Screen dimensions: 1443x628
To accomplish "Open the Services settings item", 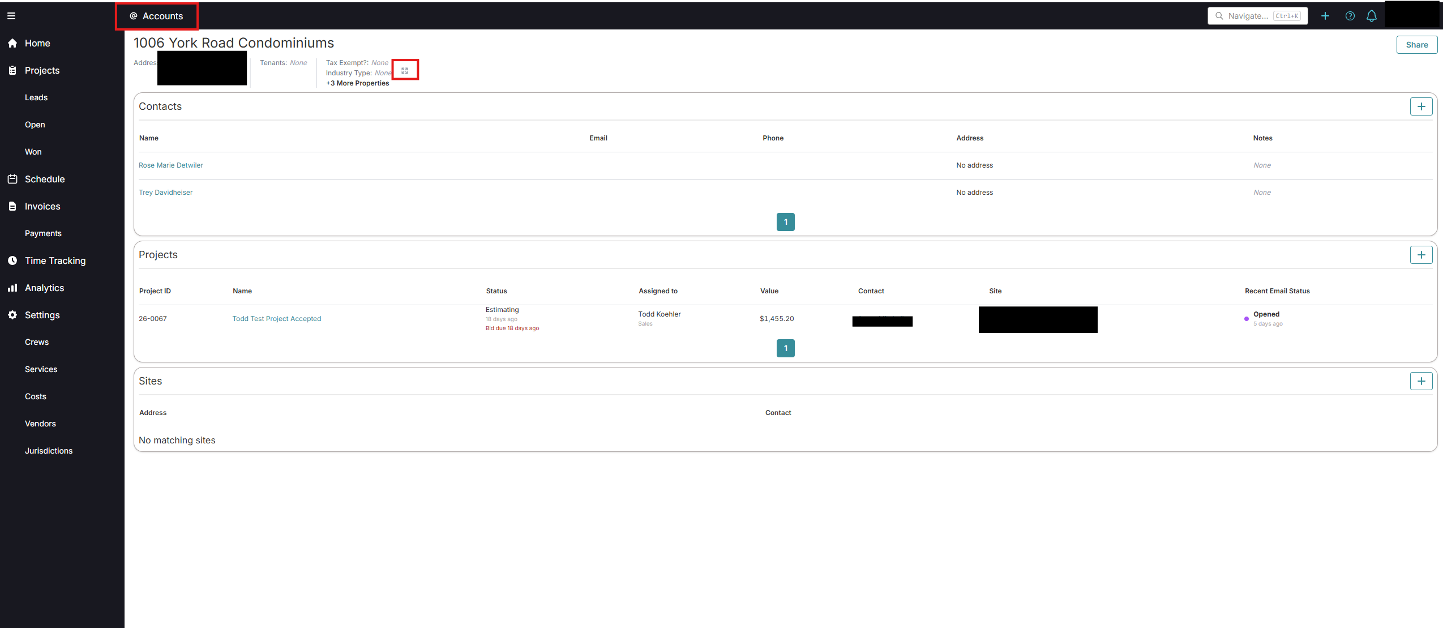I will pos(41,369).
